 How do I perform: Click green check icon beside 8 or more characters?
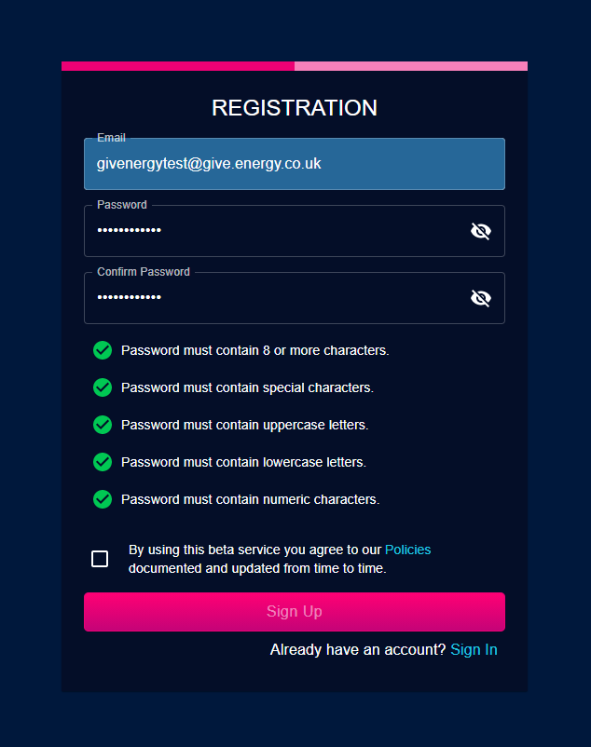(103, 350)
